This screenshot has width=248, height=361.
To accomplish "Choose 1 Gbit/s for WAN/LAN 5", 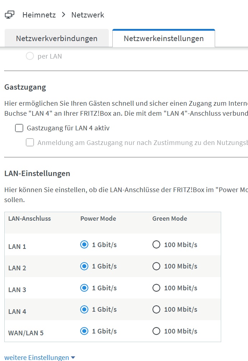I will point(84,331).
